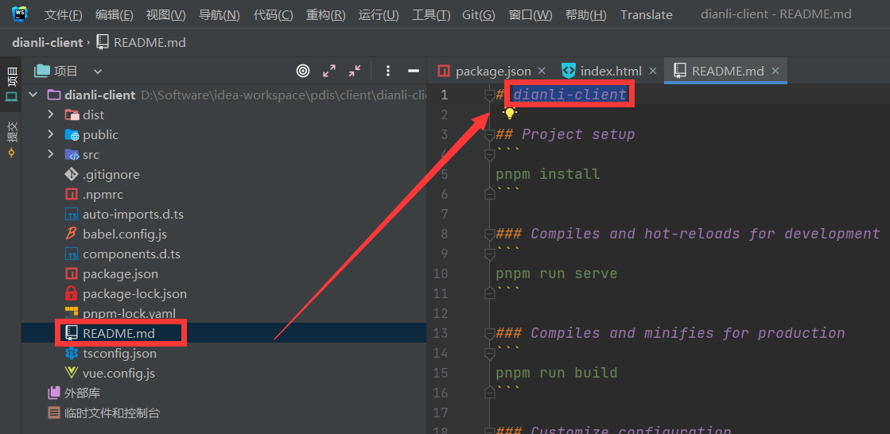Open the File menu
Viewport: 890px width, 434px height.
pos(64,15)
